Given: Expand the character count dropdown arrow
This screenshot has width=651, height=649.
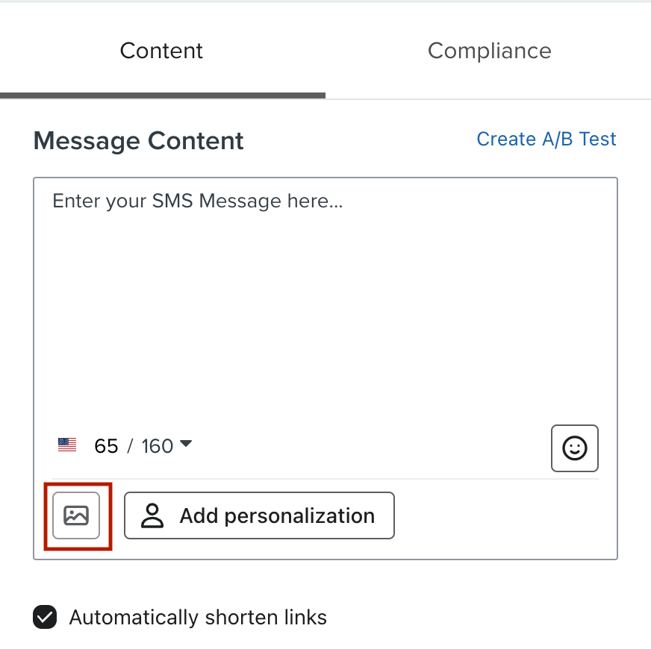Looking at the screenshot, I should pos(186,444).
